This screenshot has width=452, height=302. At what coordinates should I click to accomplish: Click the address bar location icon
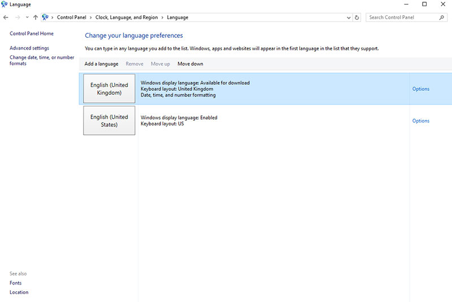point(45,17)
